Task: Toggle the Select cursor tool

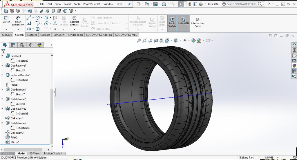Action: click(x=181, y=4)
